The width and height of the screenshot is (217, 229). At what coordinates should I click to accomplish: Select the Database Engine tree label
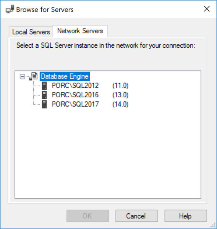65,76
